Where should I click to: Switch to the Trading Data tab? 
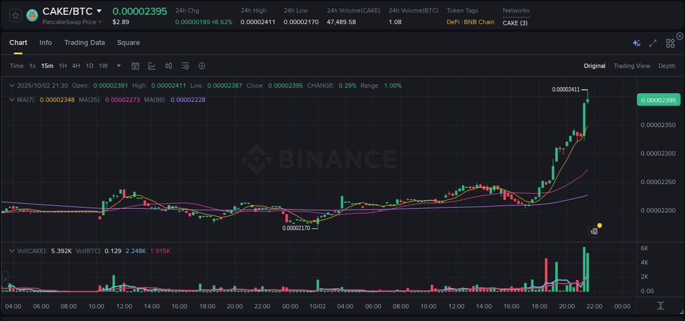pyautogui.click(x=84, y=42)
